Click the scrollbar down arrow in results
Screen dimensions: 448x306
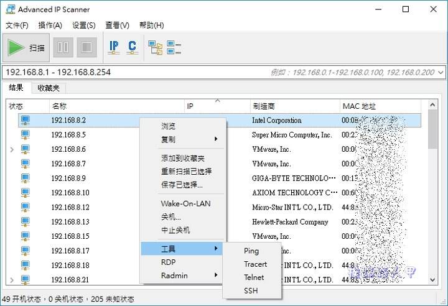coord(432,280)
